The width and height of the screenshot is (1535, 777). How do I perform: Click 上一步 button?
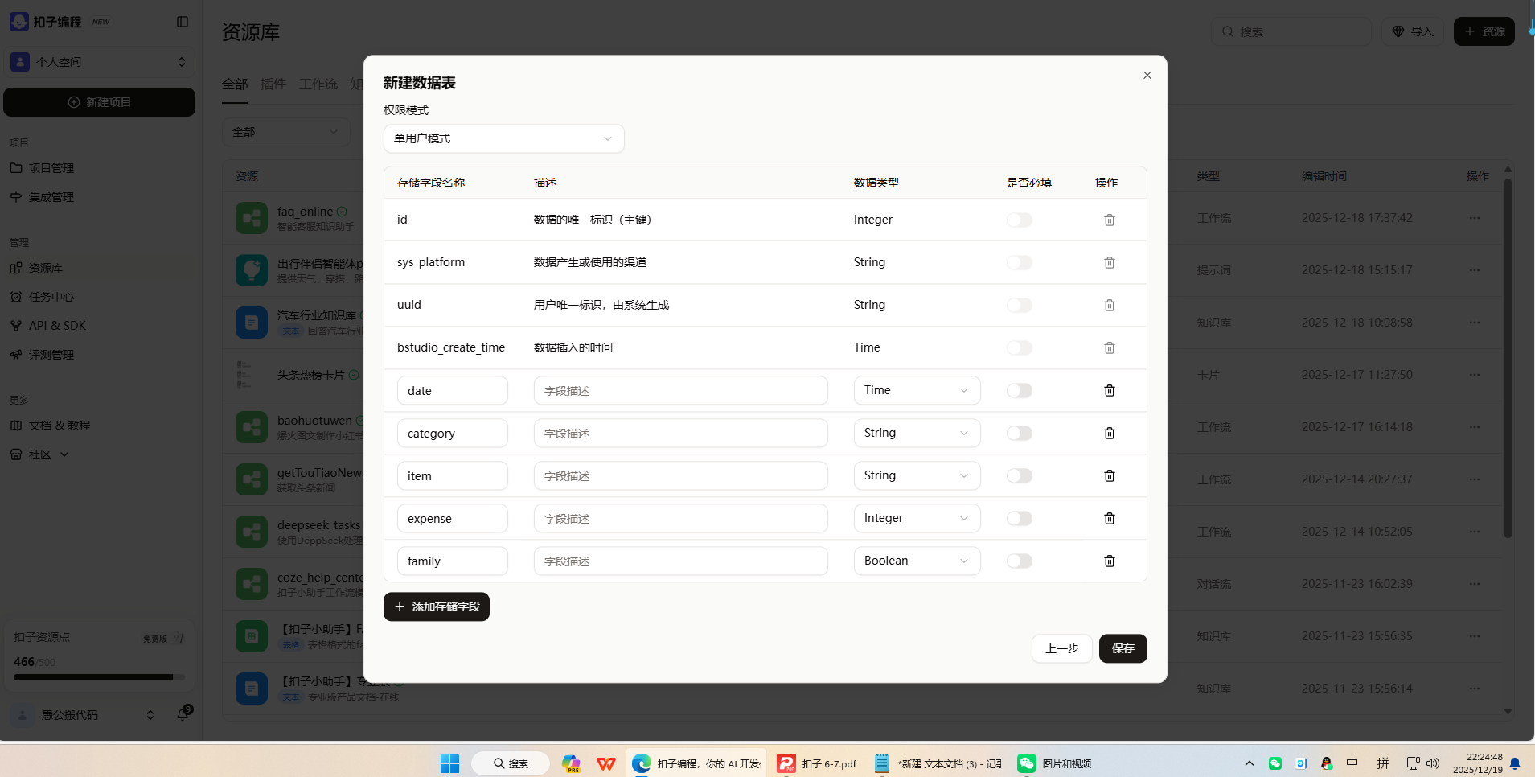click(x=1062, y=648)
